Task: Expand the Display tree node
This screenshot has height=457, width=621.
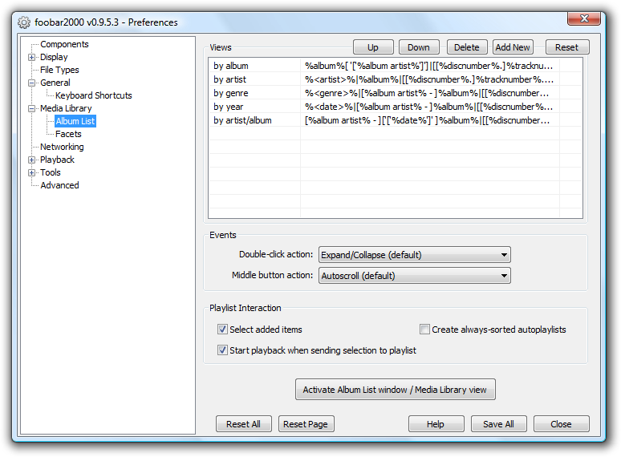Action: pos(32,57)
